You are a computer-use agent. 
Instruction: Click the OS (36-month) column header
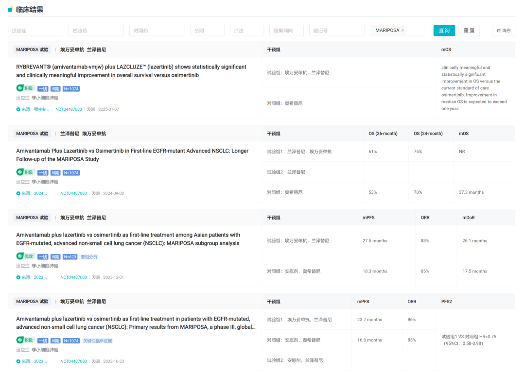point(383,134)
